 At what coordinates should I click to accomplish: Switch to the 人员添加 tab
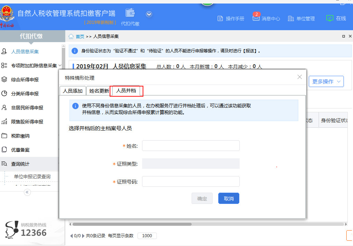click(x=73, y=91)
